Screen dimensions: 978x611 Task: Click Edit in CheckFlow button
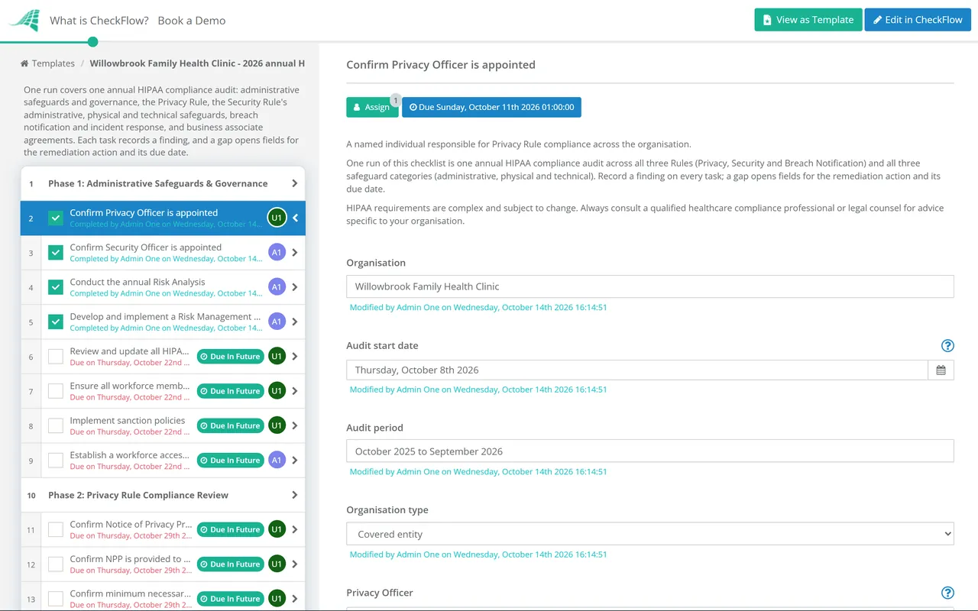click(x=918, y=20)
